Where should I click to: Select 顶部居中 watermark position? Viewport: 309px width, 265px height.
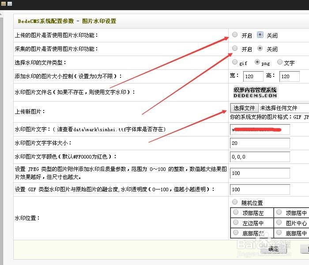pos(279,212)
